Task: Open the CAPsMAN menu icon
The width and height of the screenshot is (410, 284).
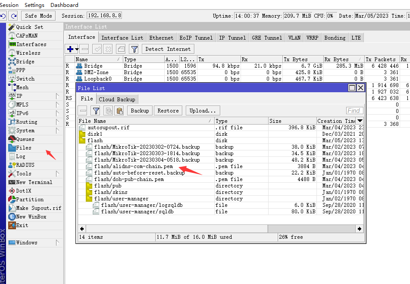Action: (x=12, y=35)
